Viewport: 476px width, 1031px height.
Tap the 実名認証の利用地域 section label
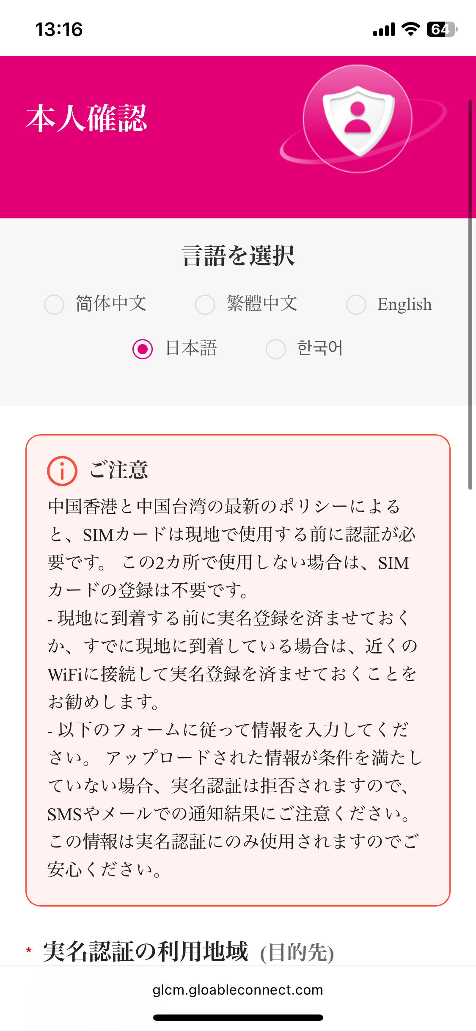tap(146, 951)
